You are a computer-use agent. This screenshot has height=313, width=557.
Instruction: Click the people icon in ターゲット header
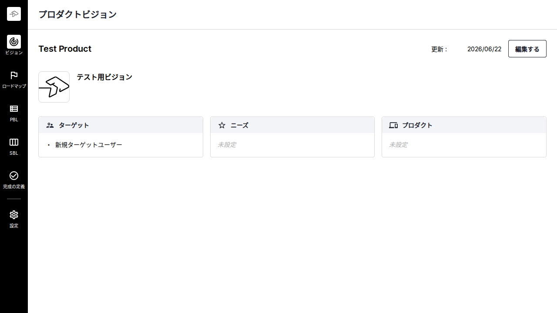(x=50, y=125)
